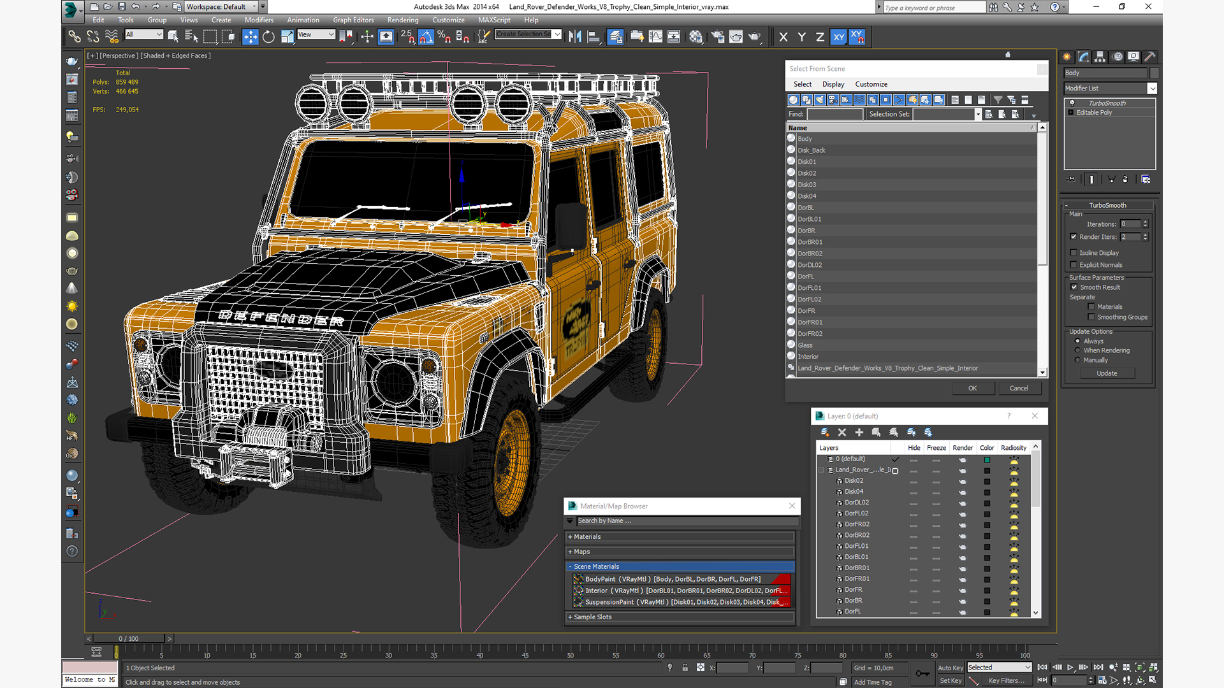The image size is (1224, 688).
Task: Click Create New Layer icon in Layer dialog
Action: (825, 433)
